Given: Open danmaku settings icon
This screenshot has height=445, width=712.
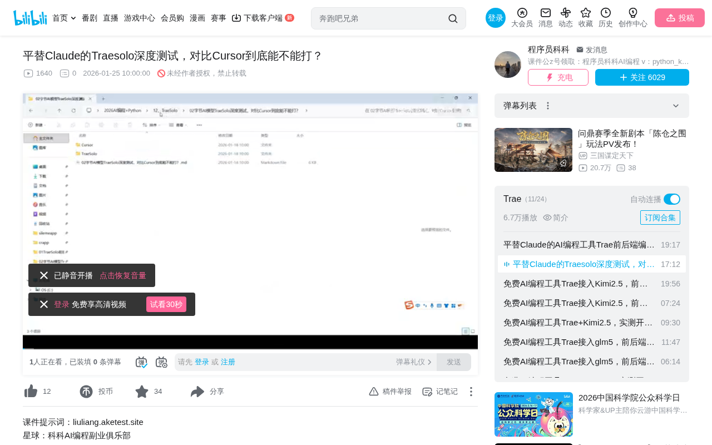Looking at the screenshot, I should (x=161, y=362).
